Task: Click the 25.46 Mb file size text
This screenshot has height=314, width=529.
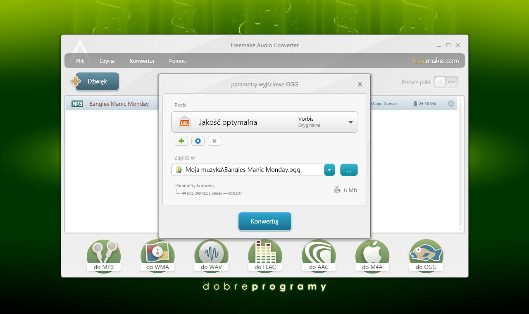Action: coord(427,104)
